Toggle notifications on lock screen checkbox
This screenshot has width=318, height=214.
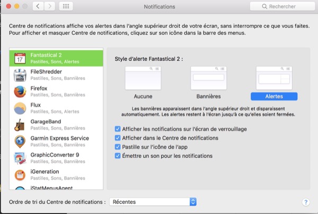[x=118, y=129]
